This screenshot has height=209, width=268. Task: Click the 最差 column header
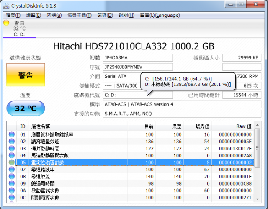pos(170,126)
